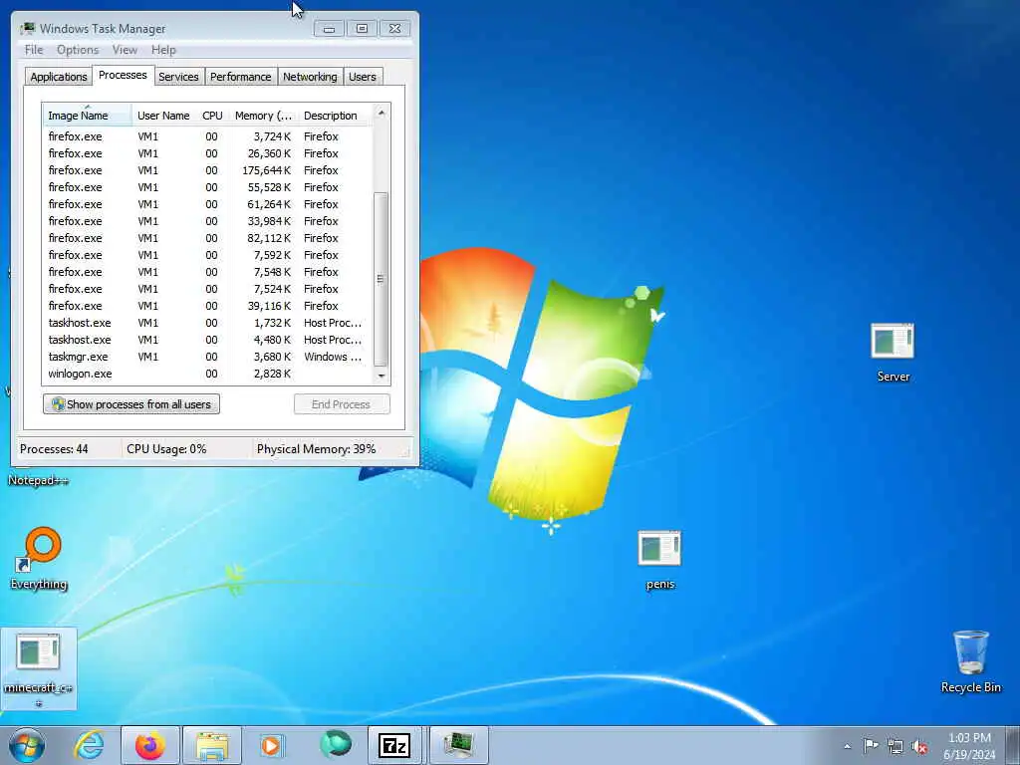
Task: Switch to the Applications tab
Action: click(x=59, y=77)
